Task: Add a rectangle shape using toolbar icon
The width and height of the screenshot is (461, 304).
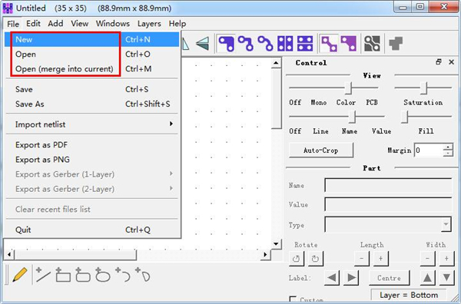Action: [63, 275]
